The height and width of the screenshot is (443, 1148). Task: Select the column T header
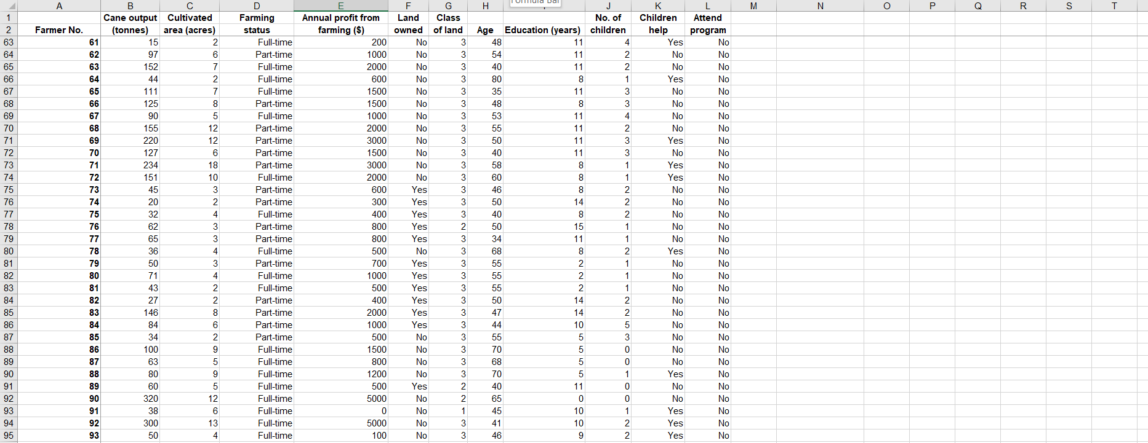(1114, 6)
